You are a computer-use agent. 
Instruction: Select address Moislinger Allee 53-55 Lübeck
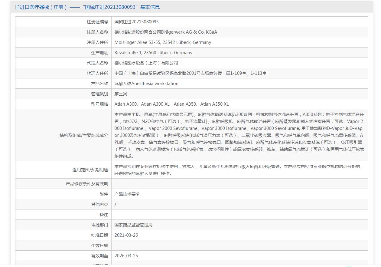click(163, 42)
